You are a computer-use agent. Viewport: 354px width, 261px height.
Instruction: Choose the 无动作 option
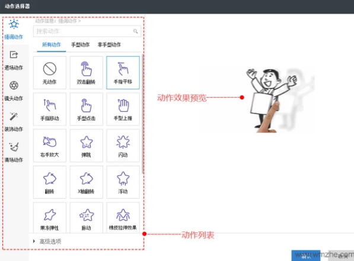click(x=50, y=73)
